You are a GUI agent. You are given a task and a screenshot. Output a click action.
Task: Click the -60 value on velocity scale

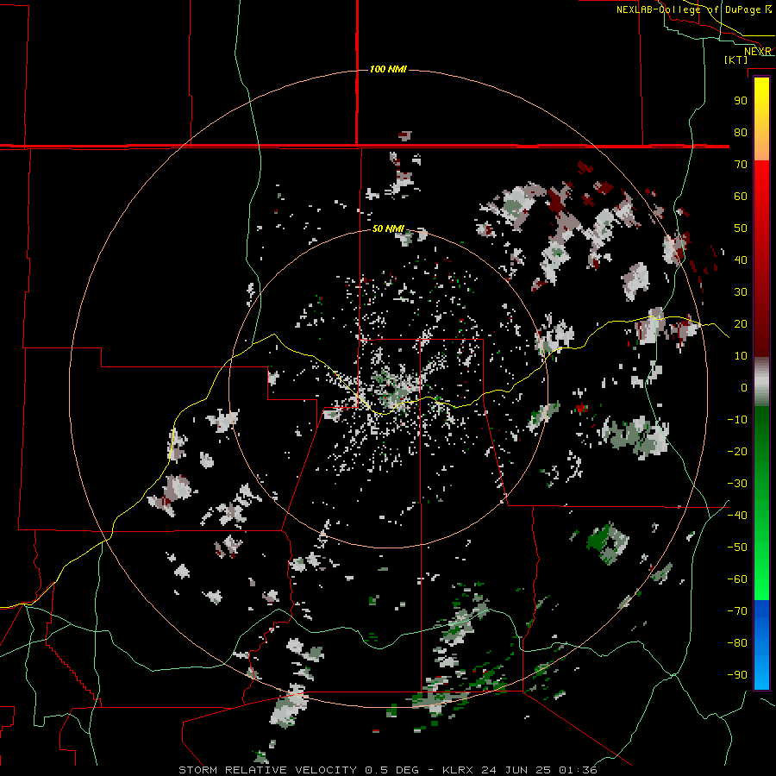(x=737, y=579)
